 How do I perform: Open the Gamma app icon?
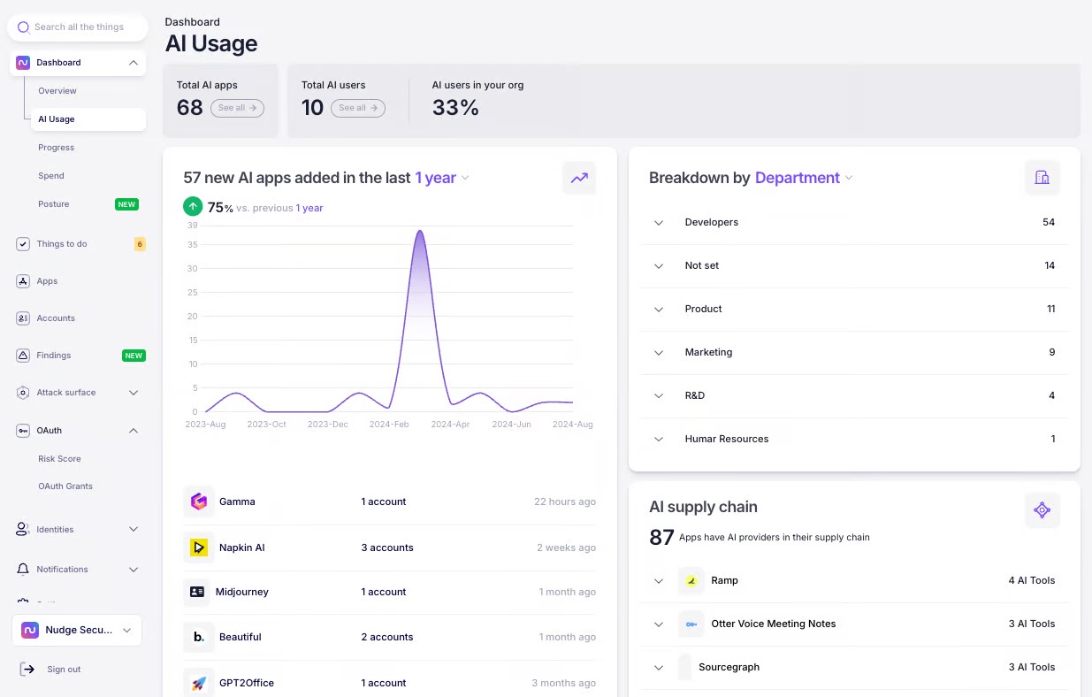199,502
